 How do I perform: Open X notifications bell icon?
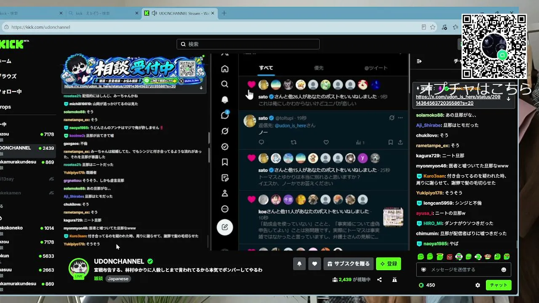coord(225,100)
